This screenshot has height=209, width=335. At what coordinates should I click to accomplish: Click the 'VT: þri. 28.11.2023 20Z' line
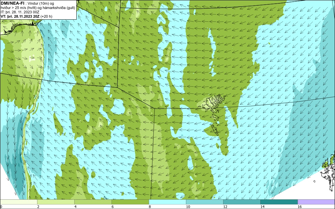point(26,16)
